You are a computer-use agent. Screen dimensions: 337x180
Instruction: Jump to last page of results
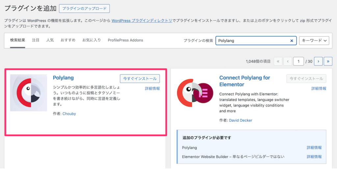[328, 61]
